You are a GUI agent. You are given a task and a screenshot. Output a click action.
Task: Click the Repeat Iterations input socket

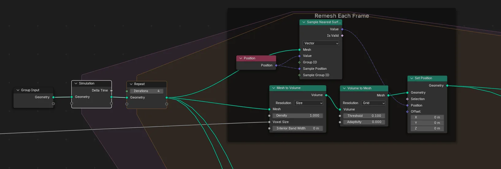click(127, 91)
